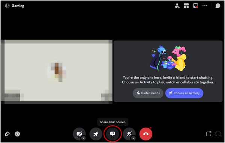
Task: Switch to grid layout view
Action: (186, 6)
